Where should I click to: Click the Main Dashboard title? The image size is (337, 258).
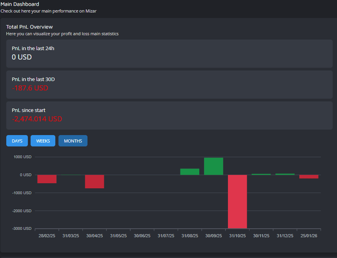pyautogui.click(x=20, y=4)
